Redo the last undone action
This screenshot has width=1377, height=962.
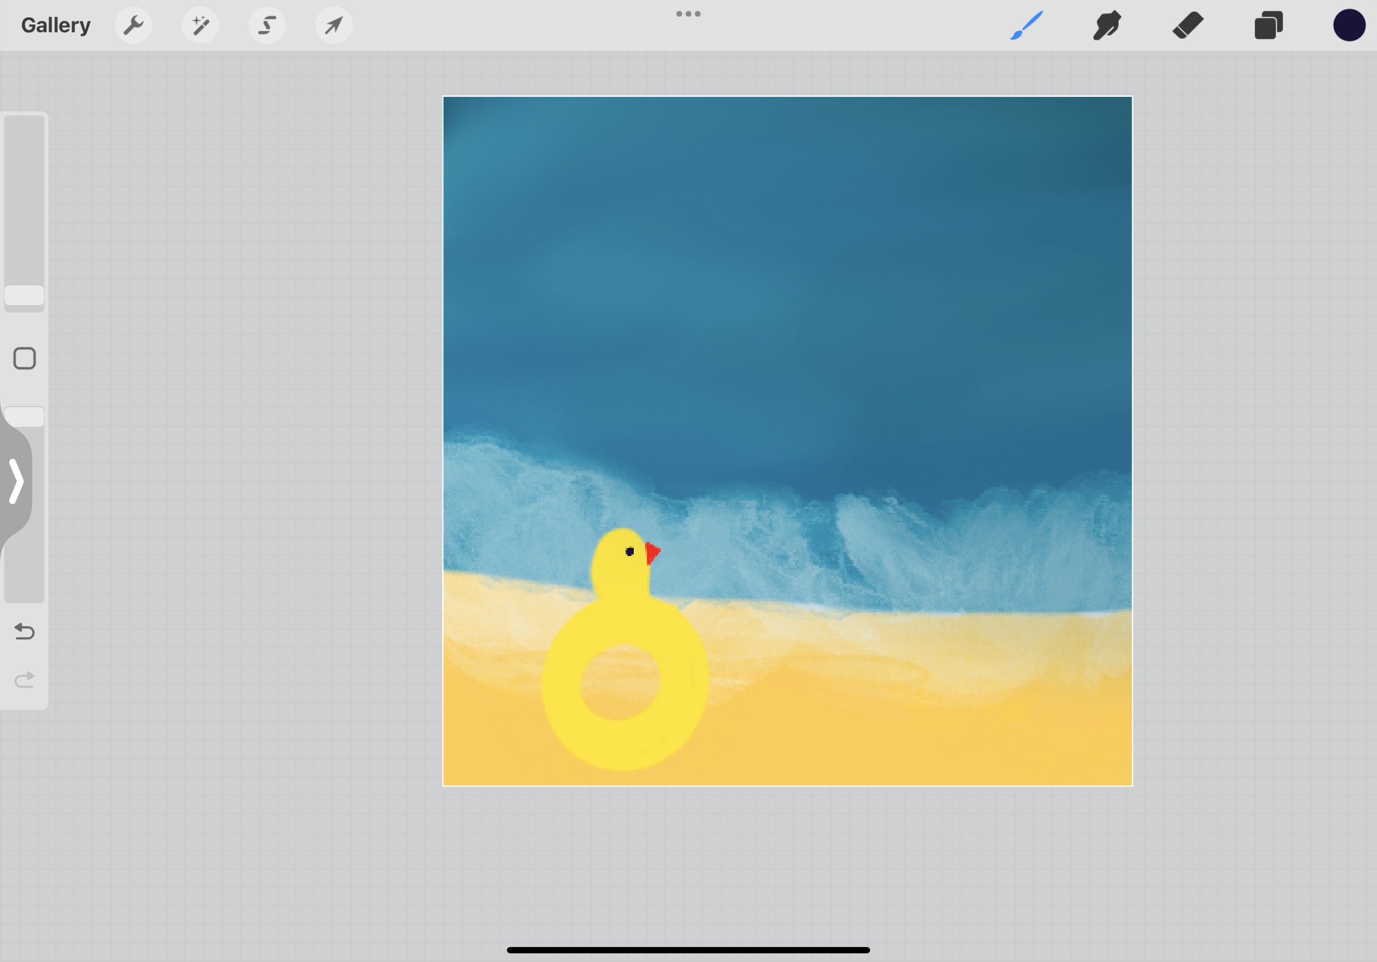25,679
